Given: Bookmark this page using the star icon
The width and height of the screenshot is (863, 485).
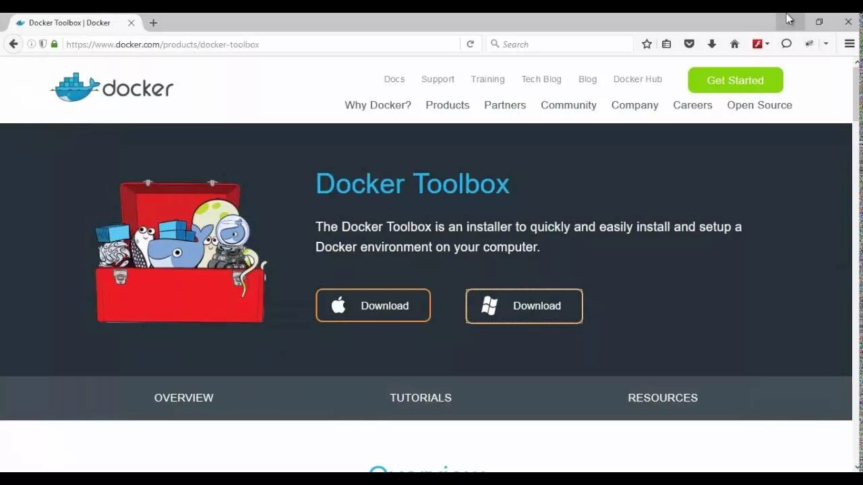Looking at the screenshot, I should click(x=646, y=44).
